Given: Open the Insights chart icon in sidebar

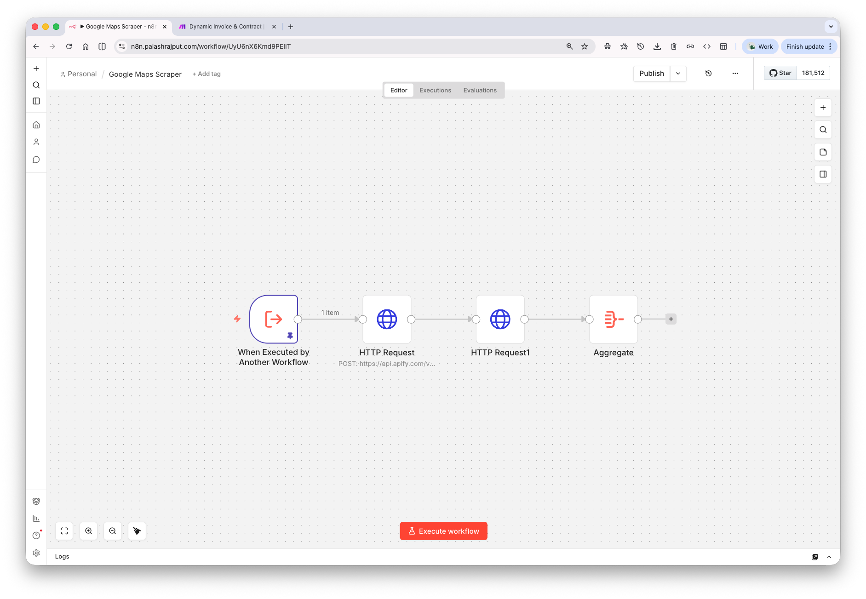Looking at the screenshot, I should click(36, 518).
